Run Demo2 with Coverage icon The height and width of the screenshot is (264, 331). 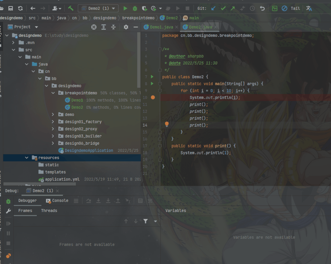pos(144,9)
